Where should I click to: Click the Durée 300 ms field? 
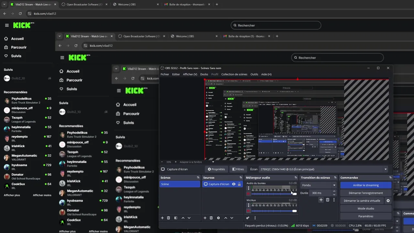click(x=320, y=193)
